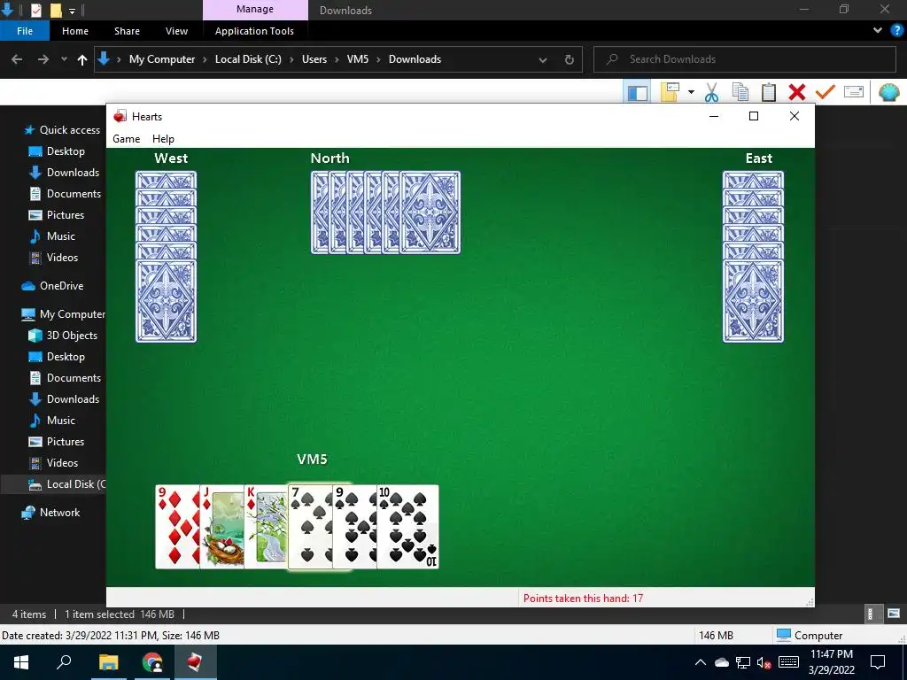Click the Windows Start button
Viewport: 907px width, 680px height.
[21, 662]
